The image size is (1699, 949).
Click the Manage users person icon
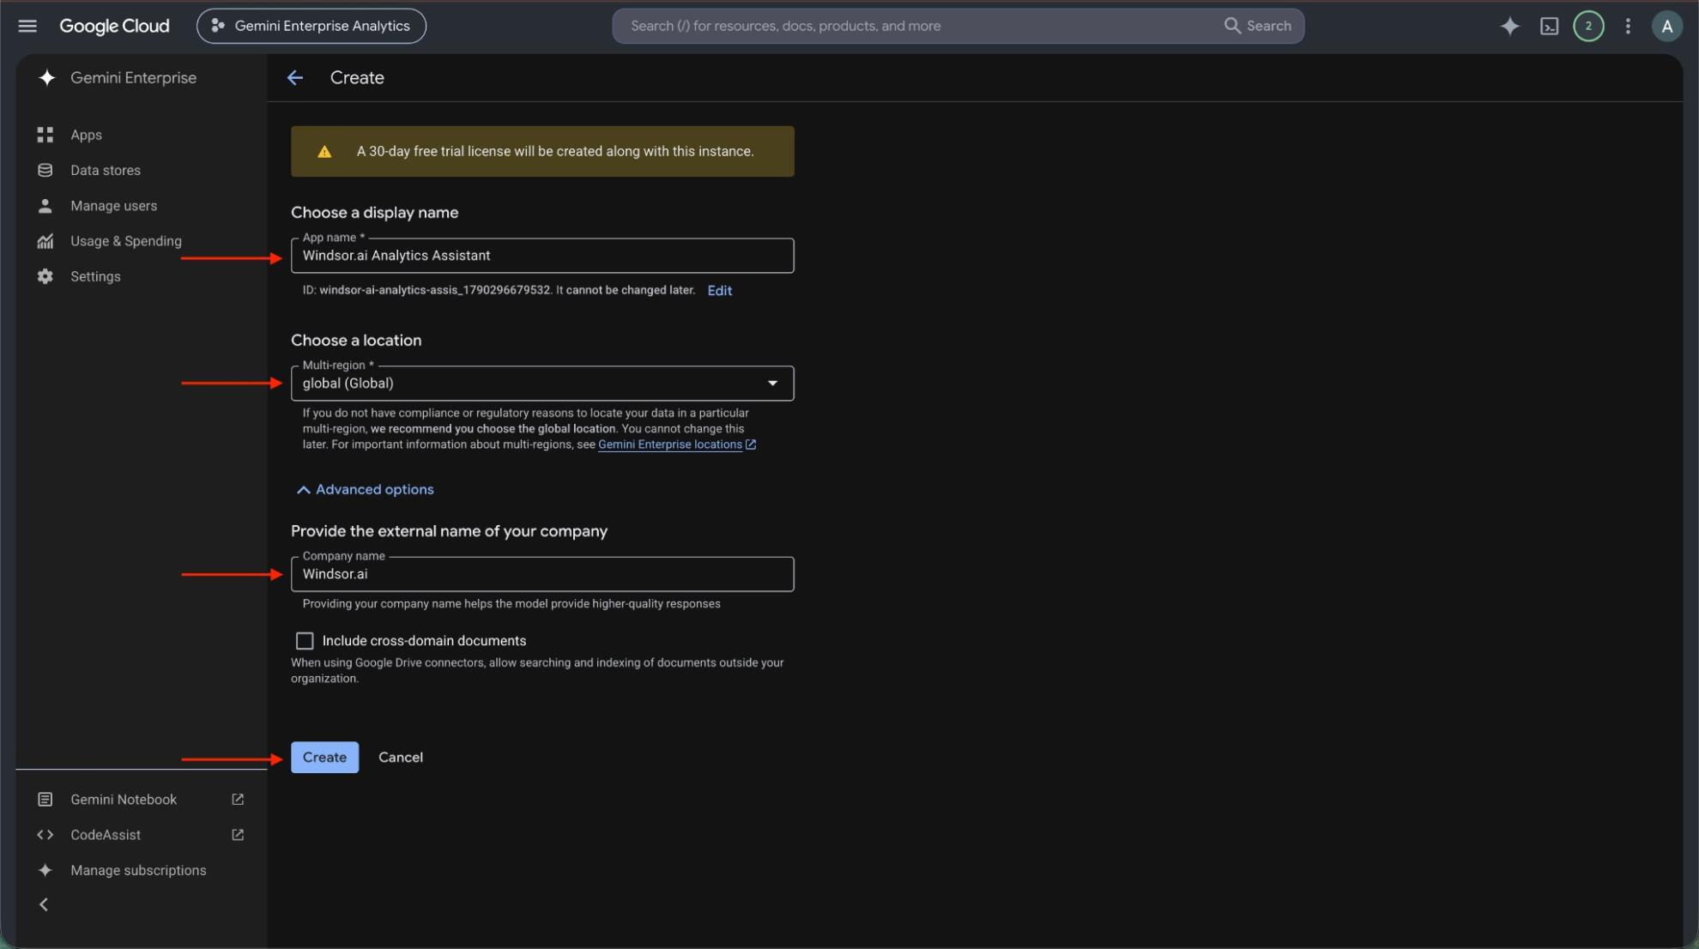[45, 206]
